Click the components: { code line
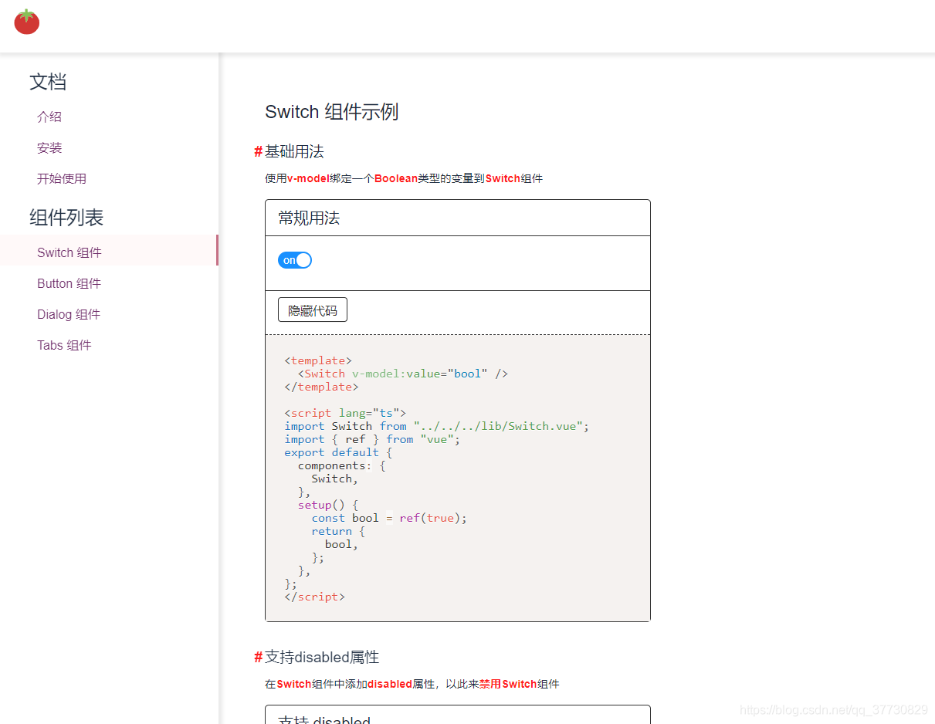The height and width of the screenshot is (724, 935). pos(342,465)
